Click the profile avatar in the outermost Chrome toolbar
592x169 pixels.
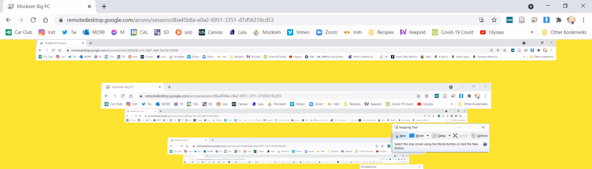coord(571,20)
